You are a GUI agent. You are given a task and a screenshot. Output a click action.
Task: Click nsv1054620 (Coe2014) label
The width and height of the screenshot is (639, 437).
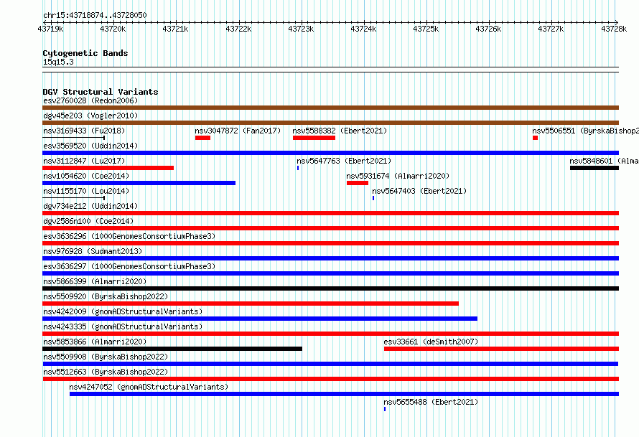pos(86,176)
